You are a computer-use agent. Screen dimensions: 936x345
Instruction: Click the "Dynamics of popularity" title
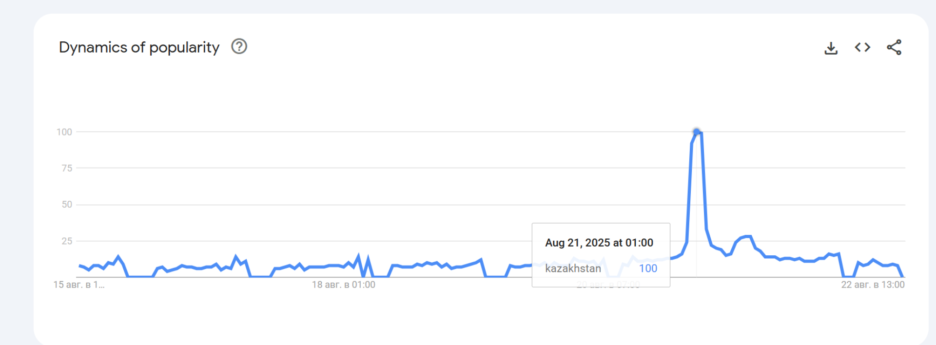point(139,47)
